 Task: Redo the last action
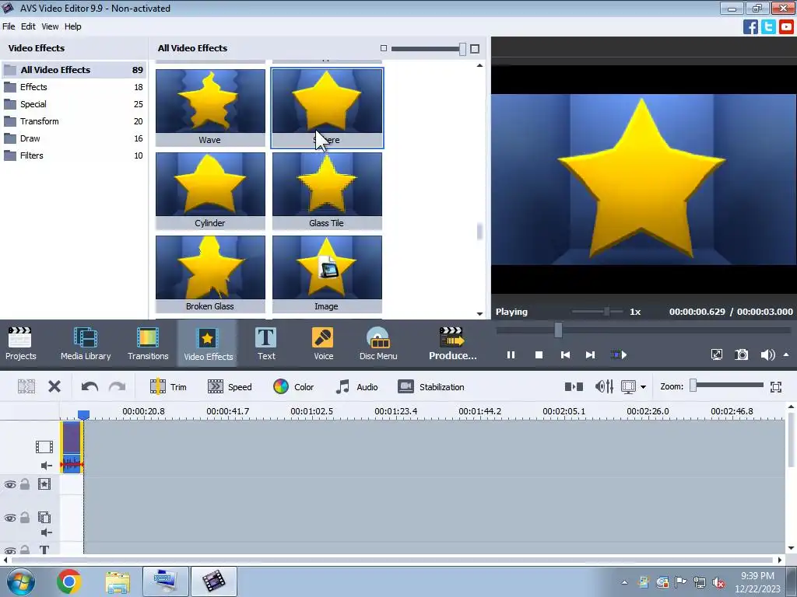(x=117, y=387)
